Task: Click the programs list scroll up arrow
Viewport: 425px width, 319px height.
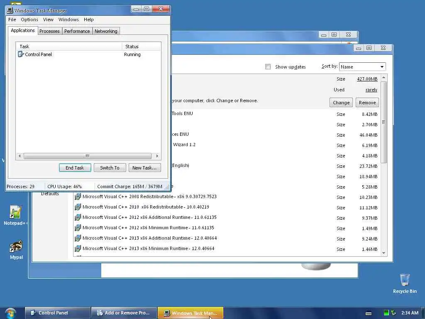Action: (383, 78)
